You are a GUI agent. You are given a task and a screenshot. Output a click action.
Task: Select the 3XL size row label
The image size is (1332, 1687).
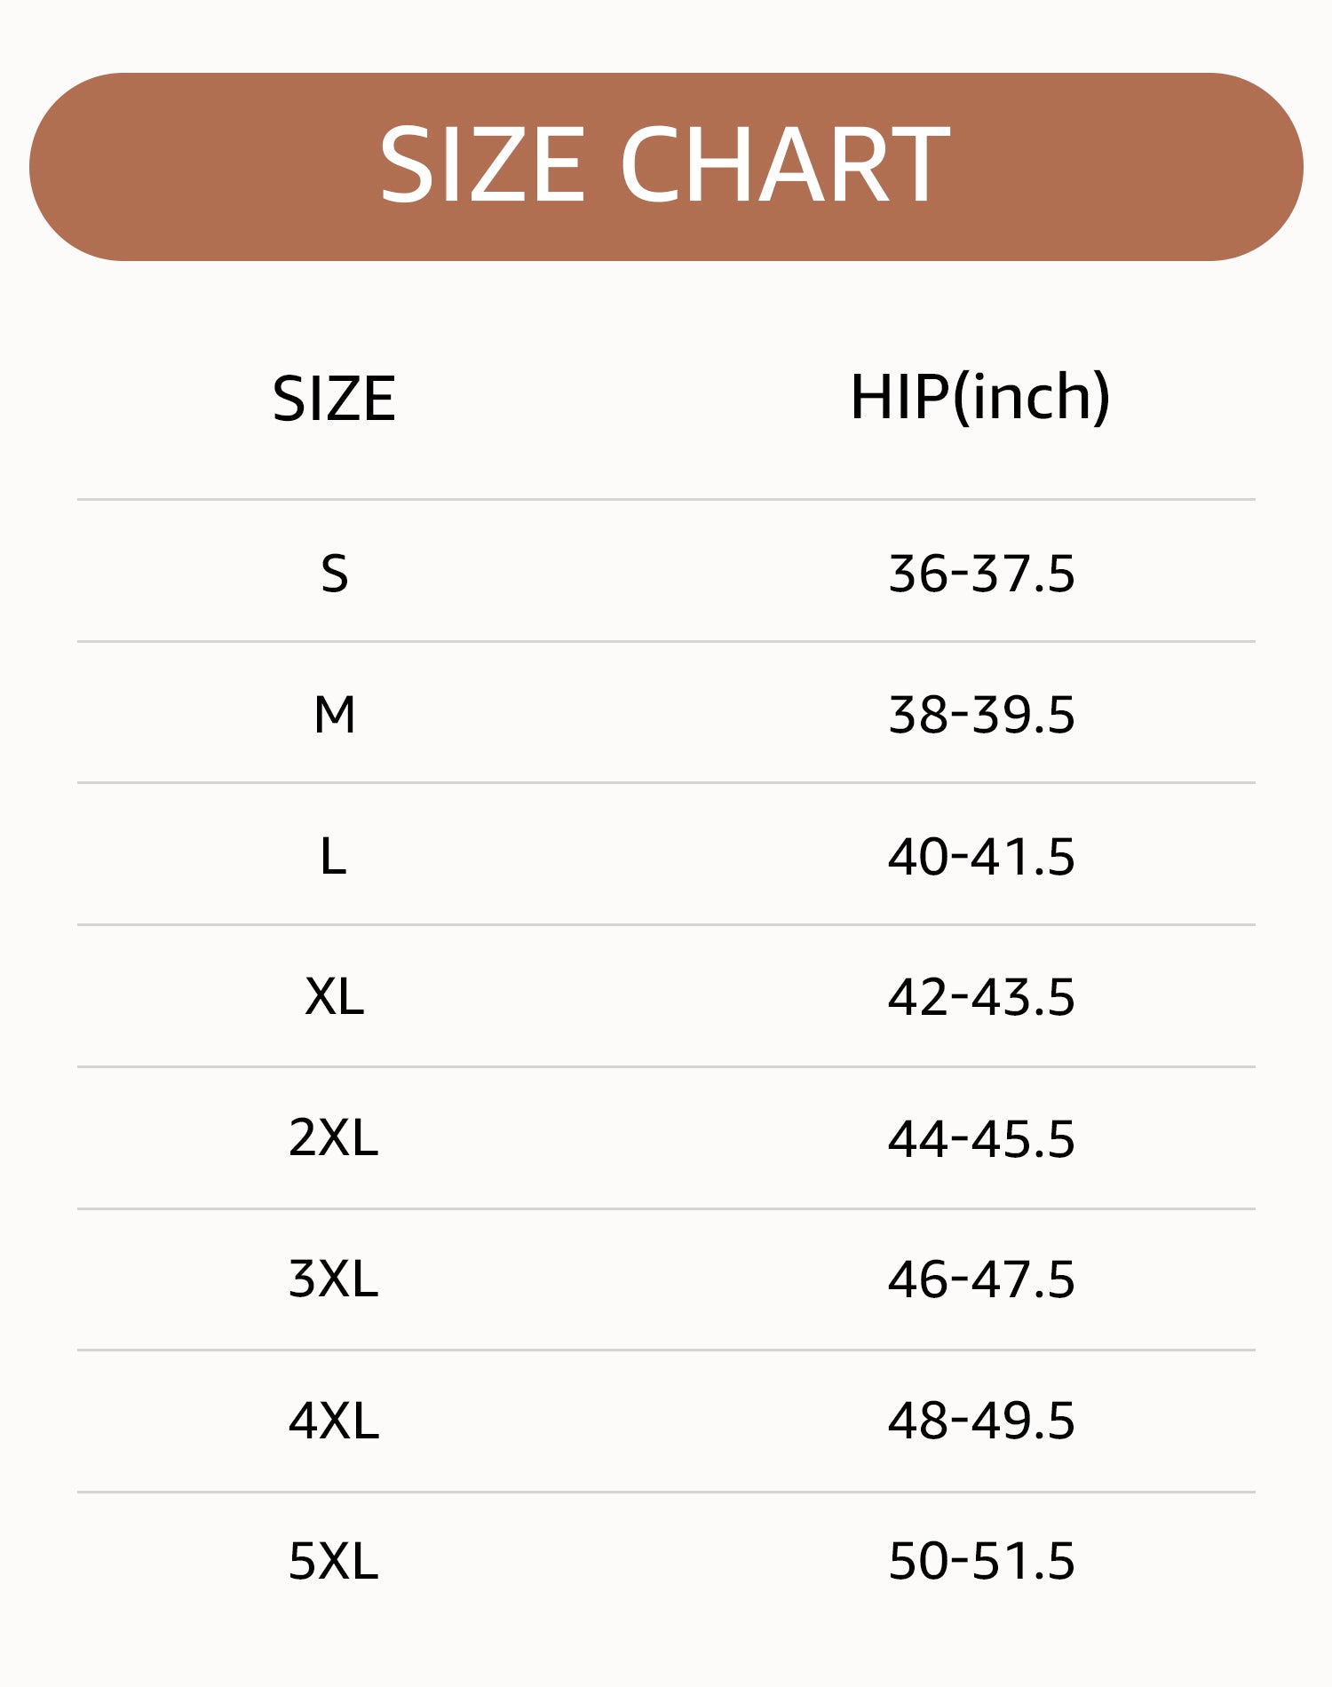334,1279
